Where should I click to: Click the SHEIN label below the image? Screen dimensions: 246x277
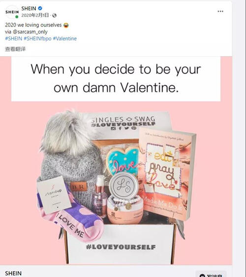(13, 273)
